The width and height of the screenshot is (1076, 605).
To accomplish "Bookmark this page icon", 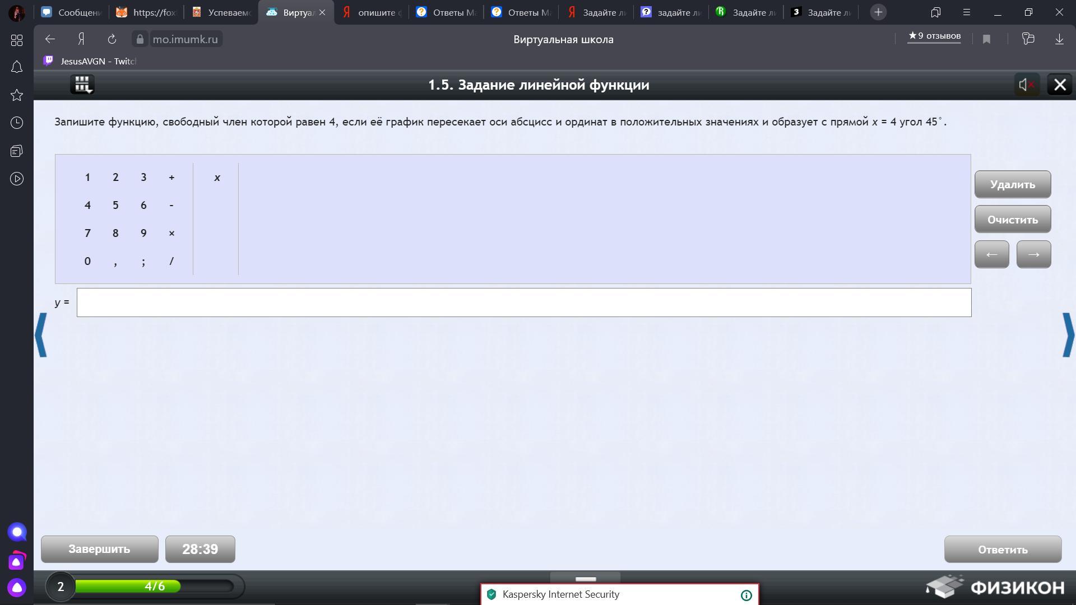I will click(x=986, y=39).
